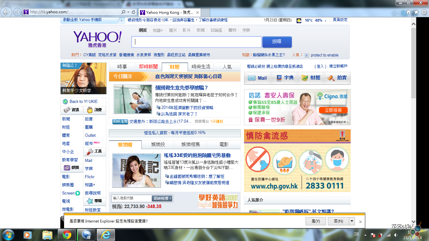Open Windows Explorer from taskbar
The image size is (429, 241).
(47, 235)
